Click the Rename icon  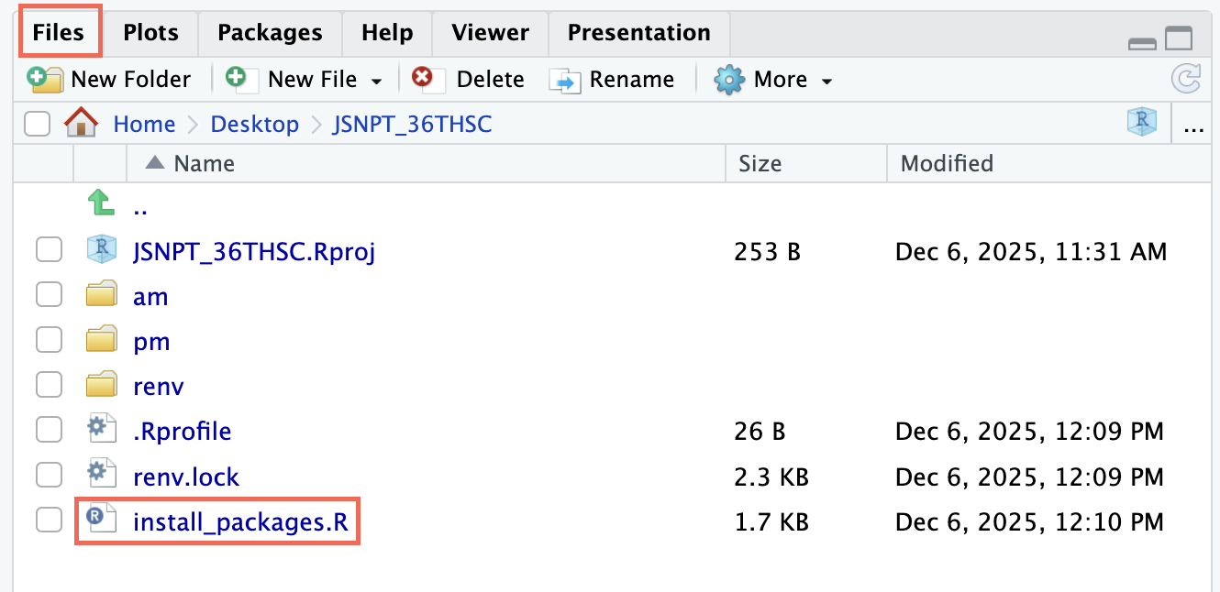coord(565,80)
